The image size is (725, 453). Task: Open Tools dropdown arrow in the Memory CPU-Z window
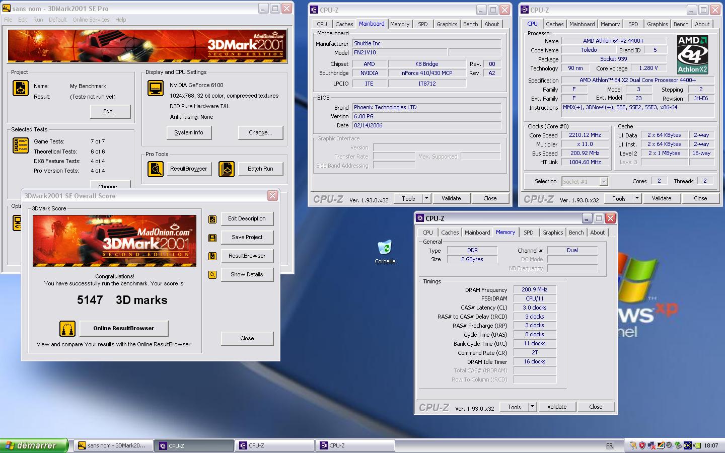click(x=532, y=407)
